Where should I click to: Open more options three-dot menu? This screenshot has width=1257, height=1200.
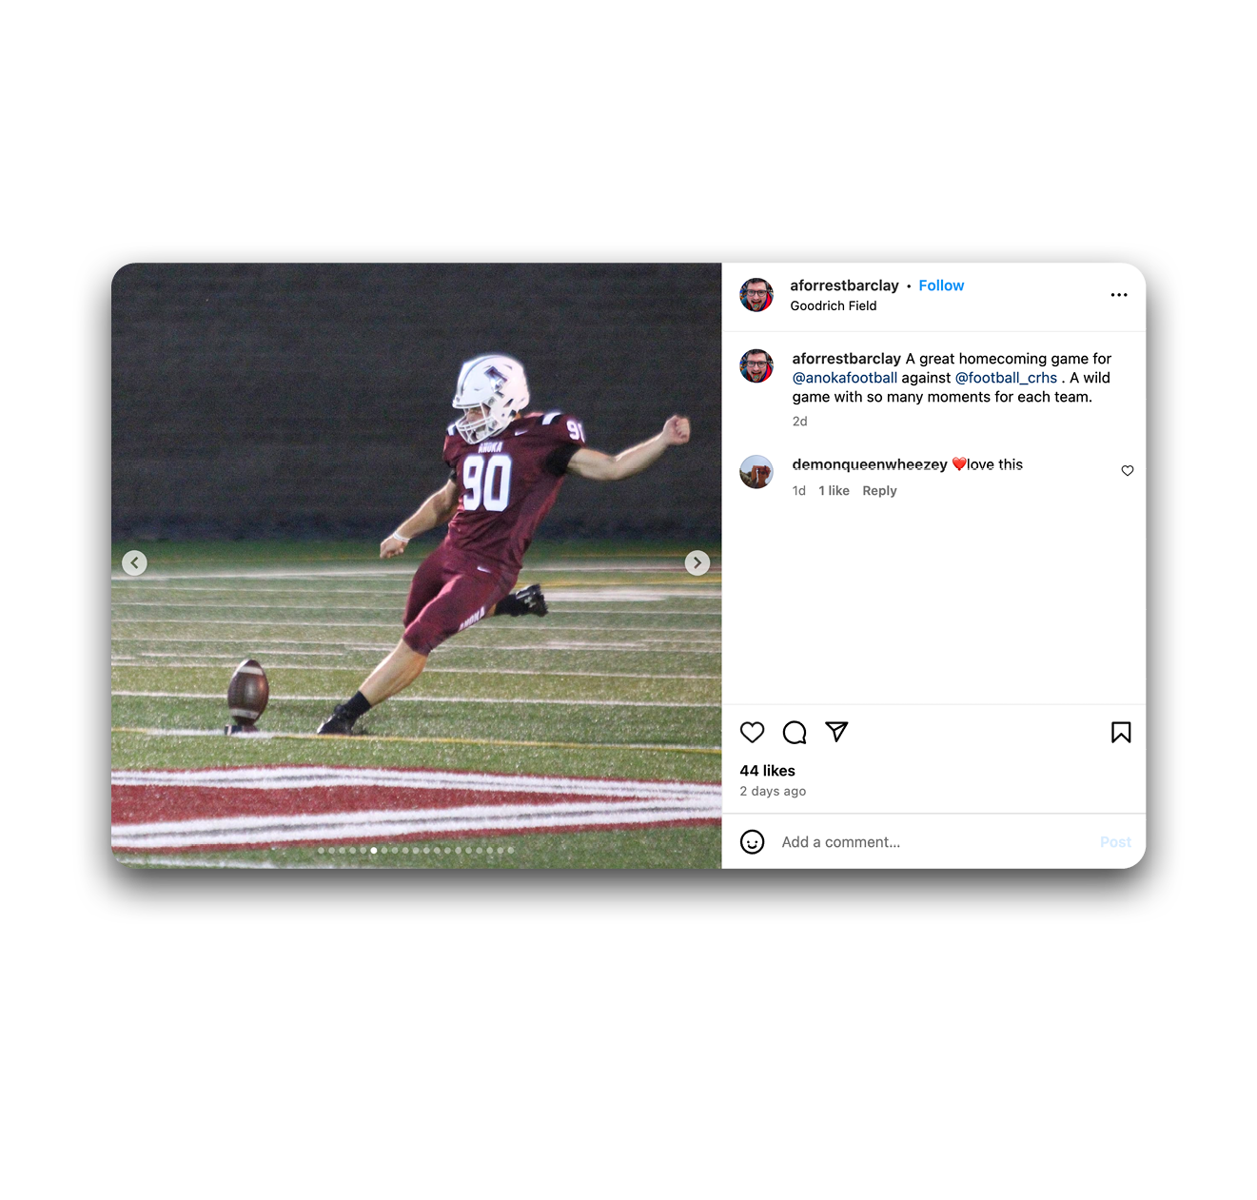click(1119, 295)
